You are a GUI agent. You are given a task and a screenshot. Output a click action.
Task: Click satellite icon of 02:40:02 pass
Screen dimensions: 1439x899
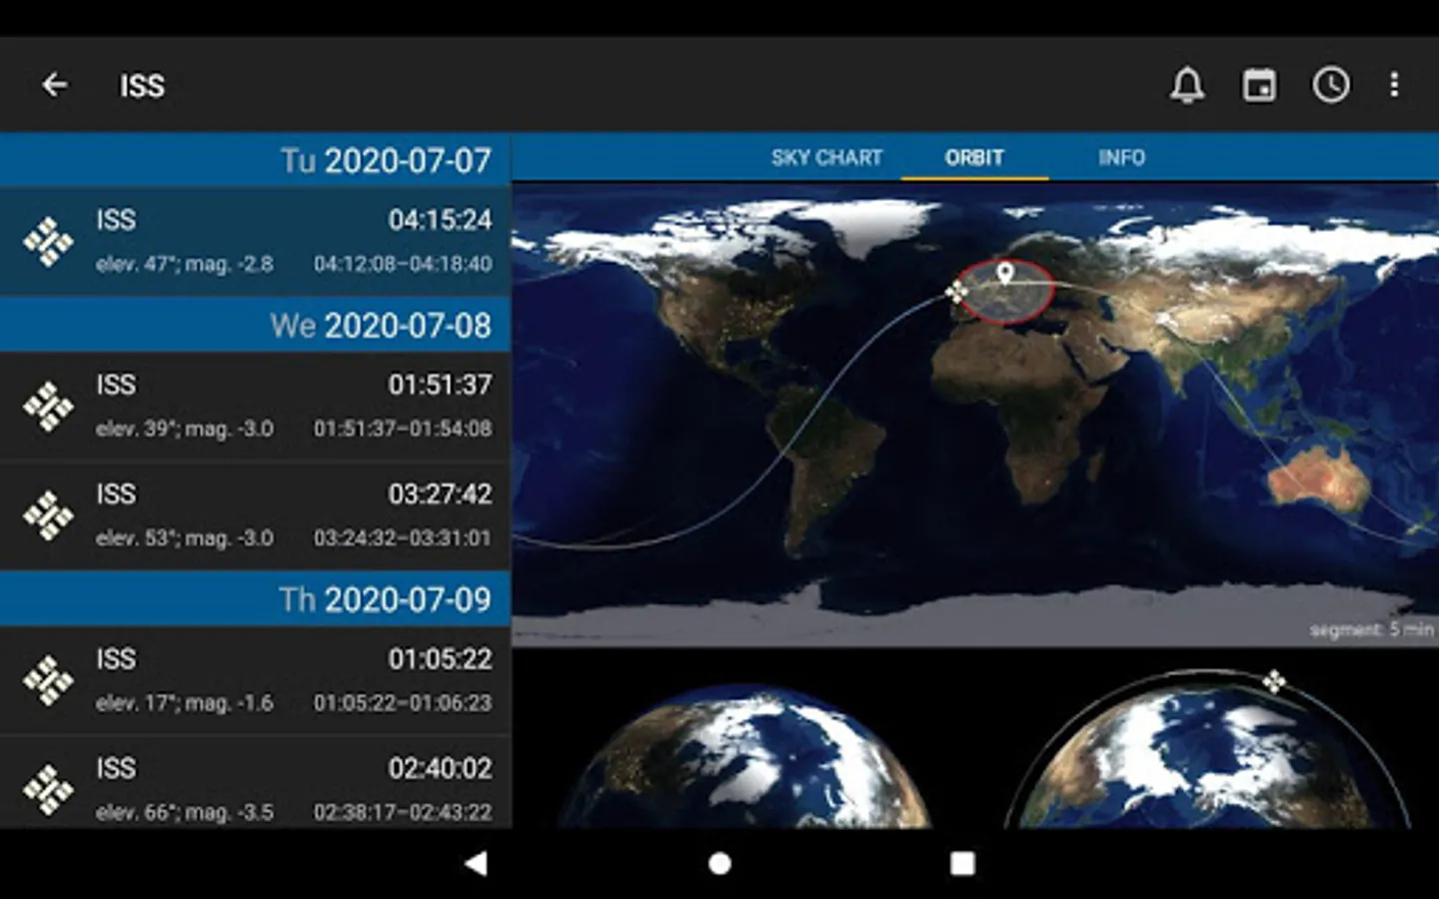pyautogui.click(x=48, y=789)
